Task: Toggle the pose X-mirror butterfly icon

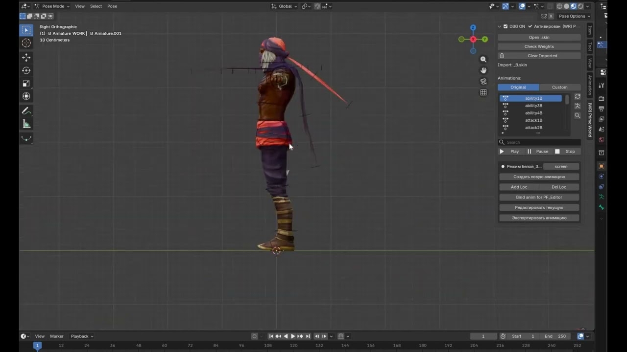Action: click(x=544, y=16)
